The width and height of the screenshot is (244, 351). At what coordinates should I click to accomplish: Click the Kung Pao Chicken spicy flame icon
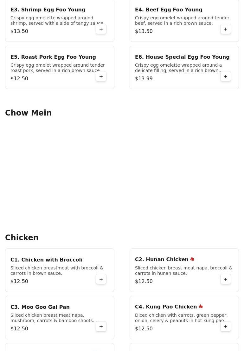coord(201,307)
